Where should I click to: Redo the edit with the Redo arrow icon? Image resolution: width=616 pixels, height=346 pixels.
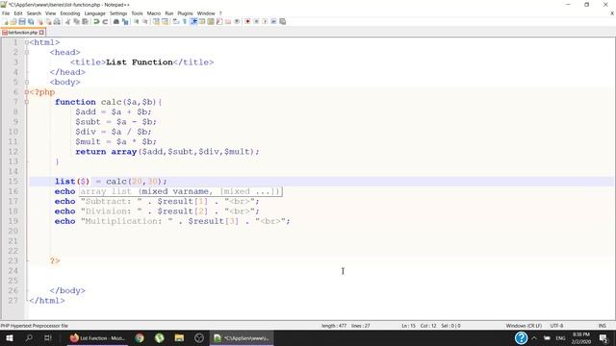tap(105, 21)
